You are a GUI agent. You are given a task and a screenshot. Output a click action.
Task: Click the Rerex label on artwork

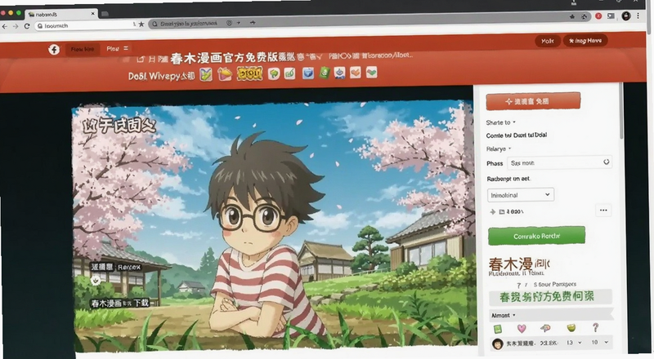pos(116,267)
